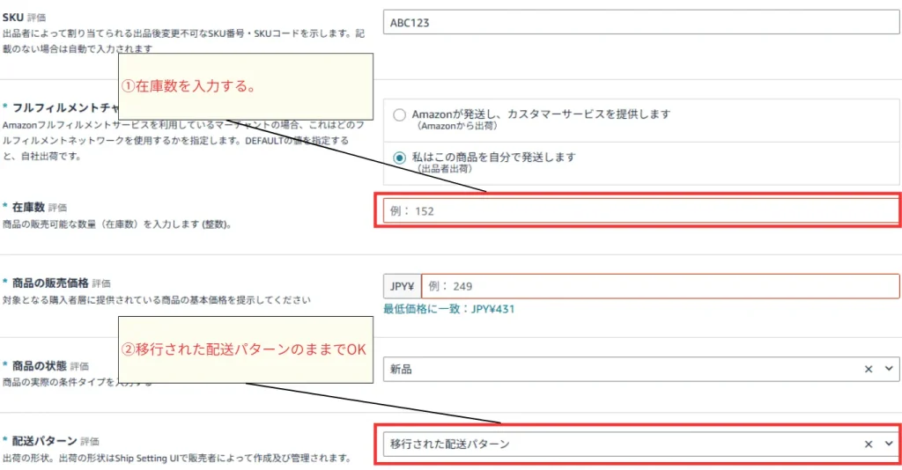The width and height of the screenshot is (902, 470).
Task: Click the ②移行された配送パターンのままでOK annotation box
Action: click(245, 349)
